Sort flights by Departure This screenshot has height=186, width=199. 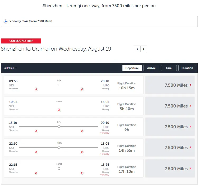(132, 68)
